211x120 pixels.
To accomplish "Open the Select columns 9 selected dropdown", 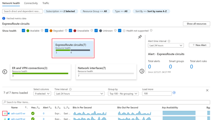I will (42, 93).
